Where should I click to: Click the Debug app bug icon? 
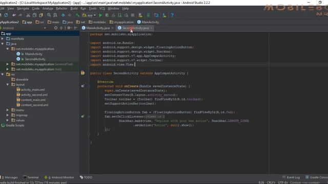[x=107, y=15]
